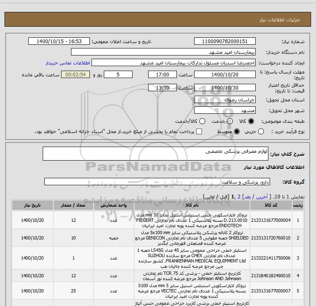
Task: Click product code 2133131720760010
Action: (x=271, y=238)
